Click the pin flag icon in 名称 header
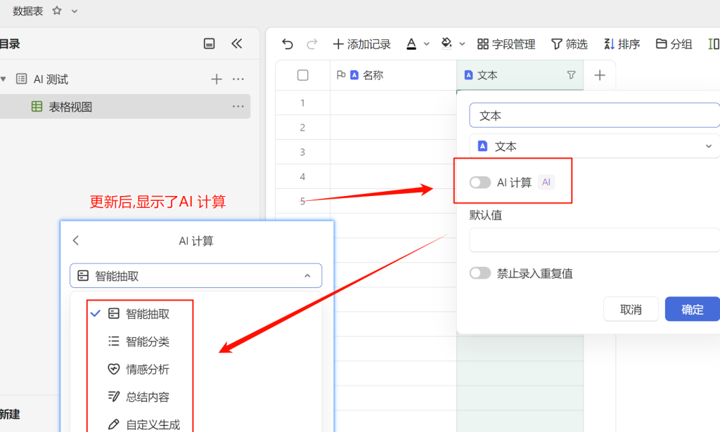Viewport: 720px width, 432px height. [x=341, y=74]
